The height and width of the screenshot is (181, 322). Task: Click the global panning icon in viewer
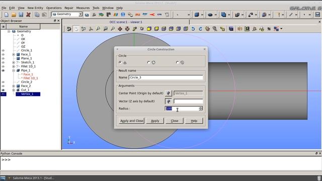click(x=127, y=29)
